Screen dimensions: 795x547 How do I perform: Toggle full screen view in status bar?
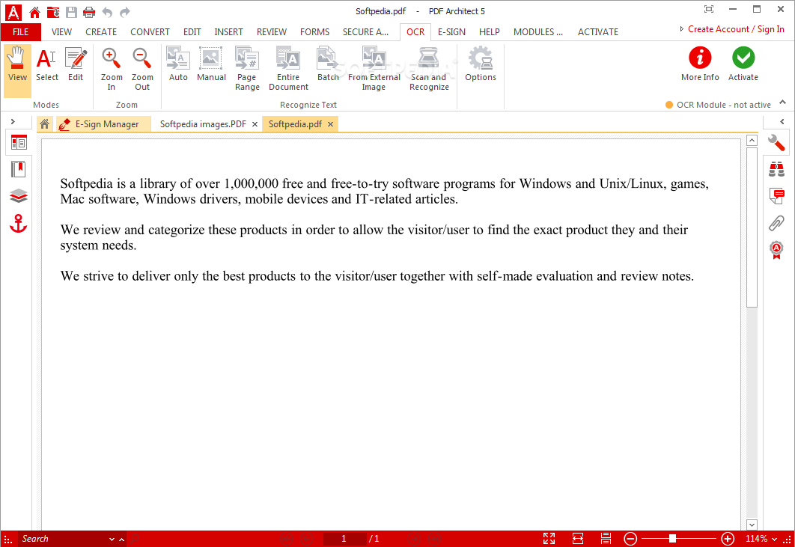point(549,538)
